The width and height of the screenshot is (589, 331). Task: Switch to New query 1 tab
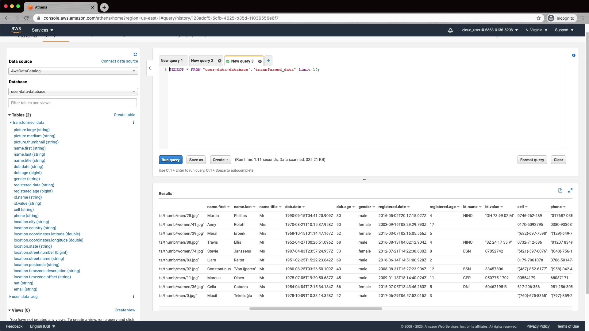(171, 61)
